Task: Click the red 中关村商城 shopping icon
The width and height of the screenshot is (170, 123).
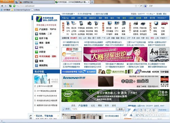Action: (x=36, y=56)
